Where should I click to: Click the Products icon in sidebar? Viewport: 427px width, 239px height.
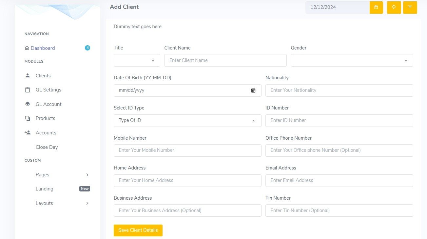pos(28,118)
